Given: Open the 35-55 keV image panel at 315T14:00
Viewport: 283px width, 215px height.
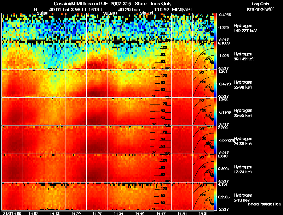Looking at the screenshot, I should click(12, 112).
